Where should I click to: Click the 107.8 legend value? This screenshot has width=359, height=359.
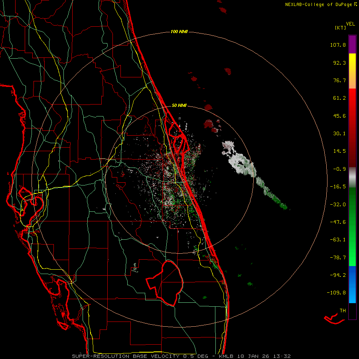click(338, 45)
